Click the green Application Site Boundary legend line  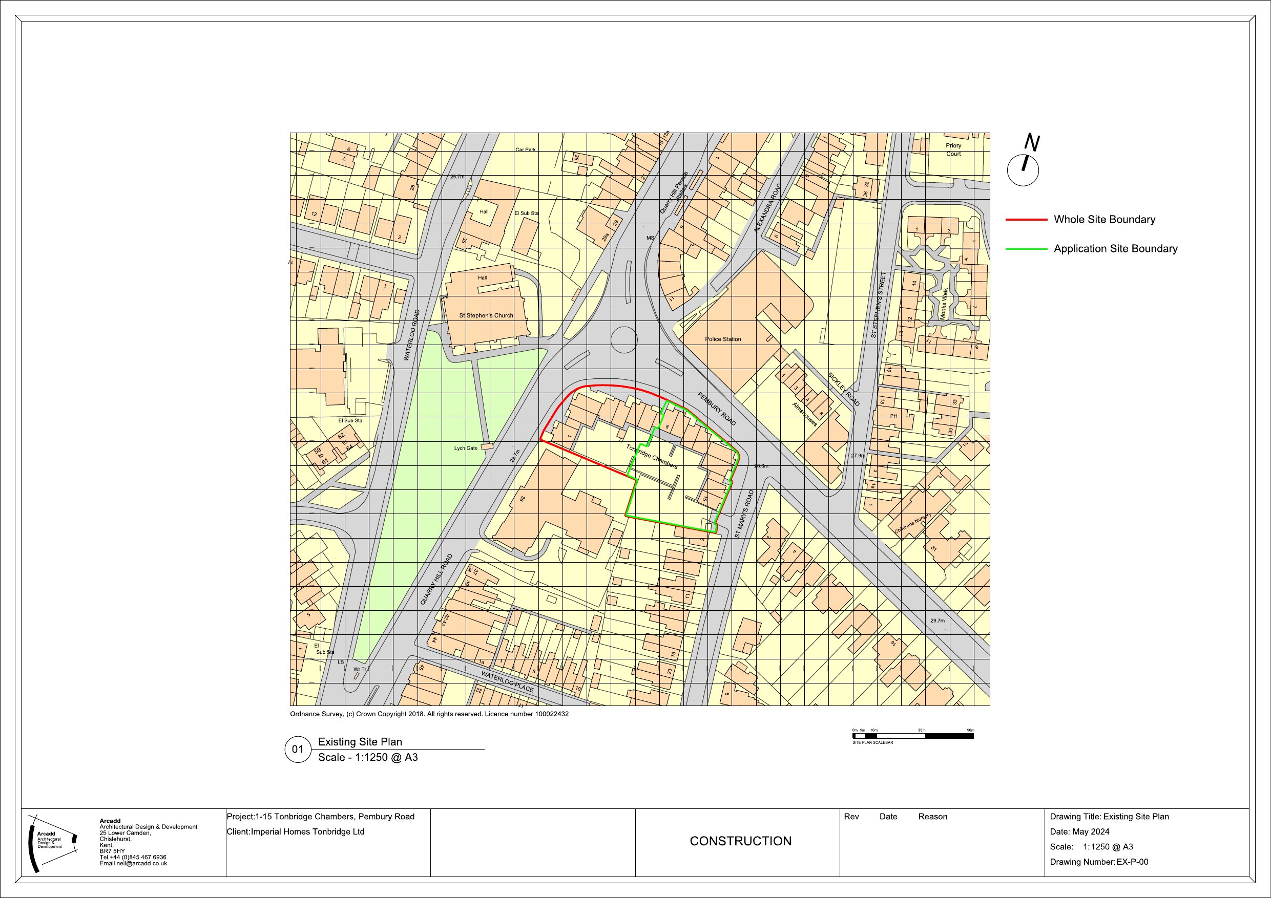click(1026, 249)
